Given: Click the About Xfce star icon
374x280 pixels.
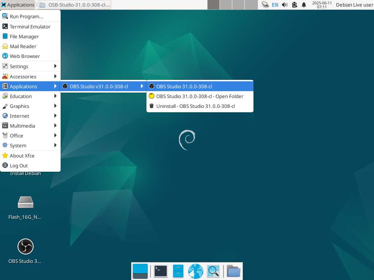Looking at the screenshot, I should point(5,155).
